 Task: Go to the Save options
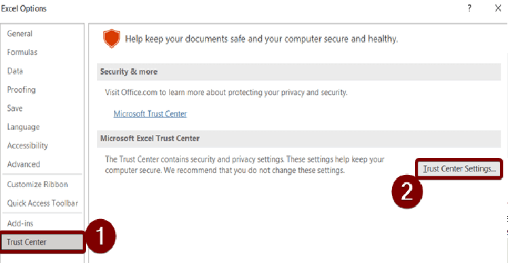[14, 108]
